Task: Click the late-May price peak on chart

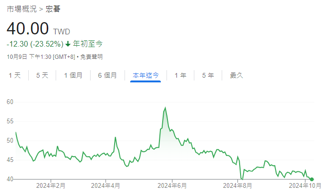Action: [165, 108]
